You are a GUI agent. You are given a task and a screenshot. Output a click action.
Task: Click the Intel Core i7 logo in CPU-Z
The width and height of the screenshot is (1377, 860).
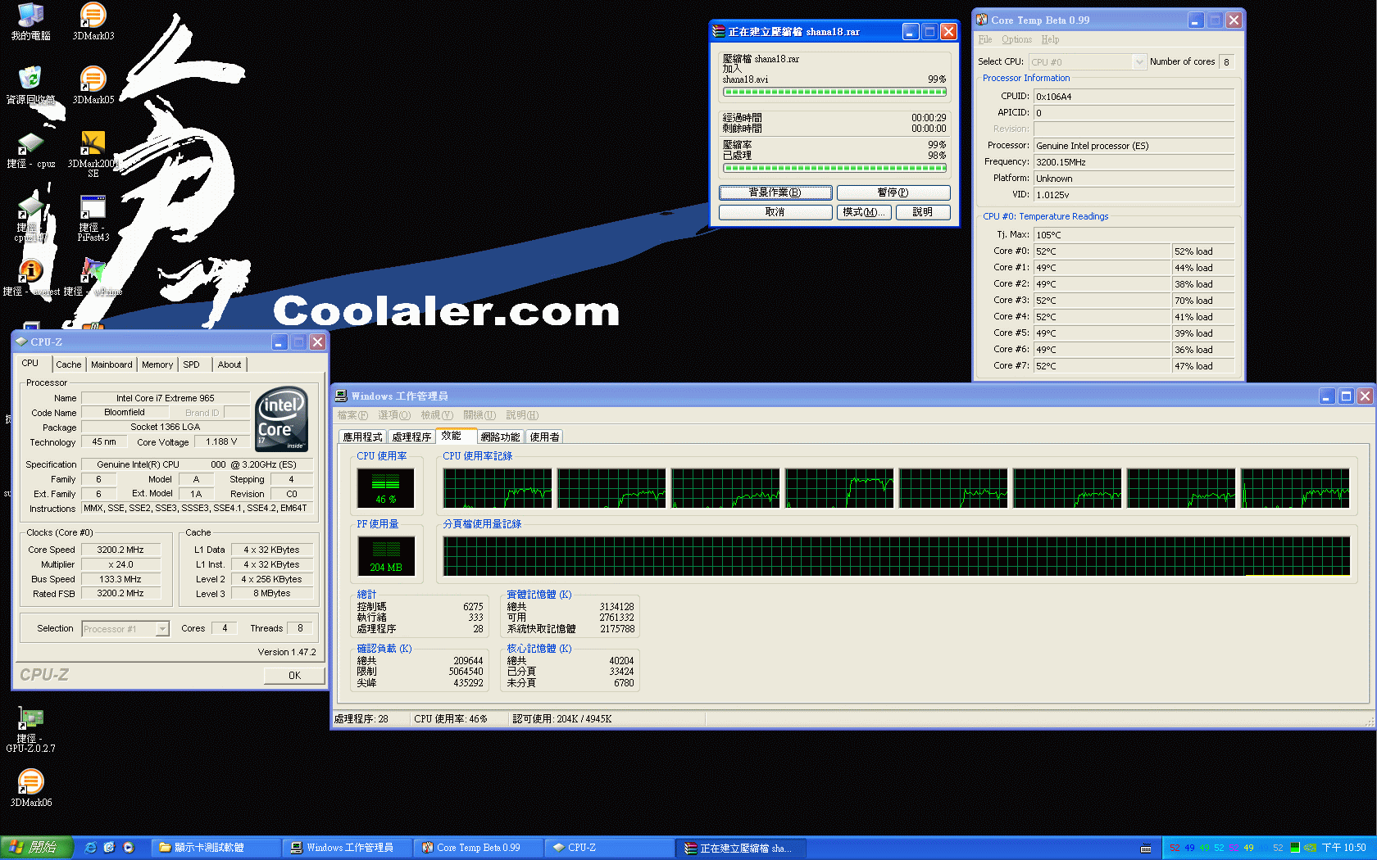[x=282, y=419]
